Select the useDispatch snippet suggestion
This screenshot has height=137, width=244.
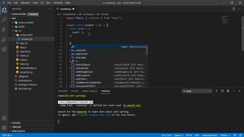pyautogui.click(x=108, y=75)
